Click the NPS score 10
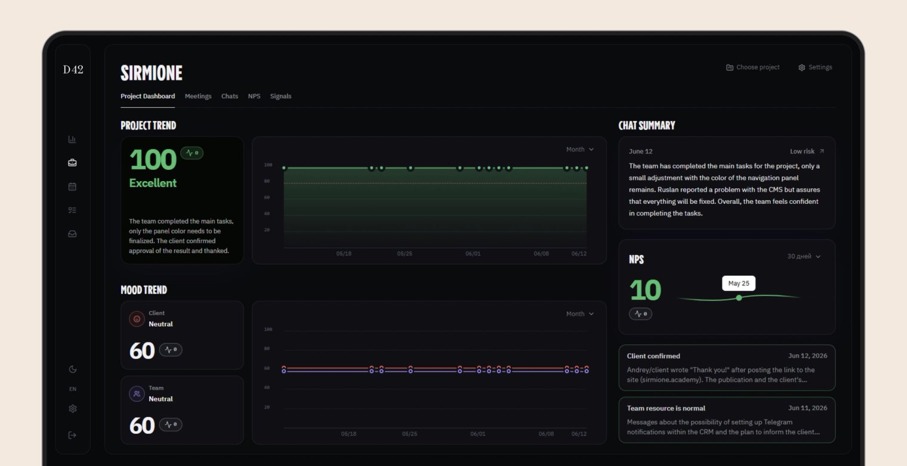 645,290
